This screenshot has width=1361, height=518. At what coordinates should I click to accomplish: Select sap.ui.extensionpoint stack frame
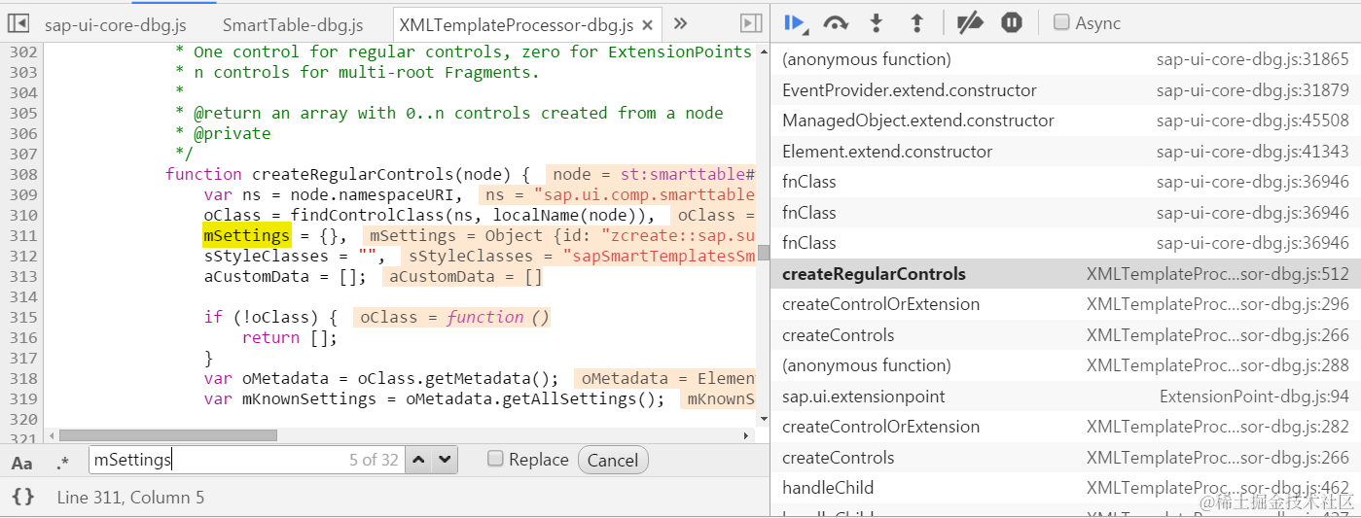(x=1065, y=396)
